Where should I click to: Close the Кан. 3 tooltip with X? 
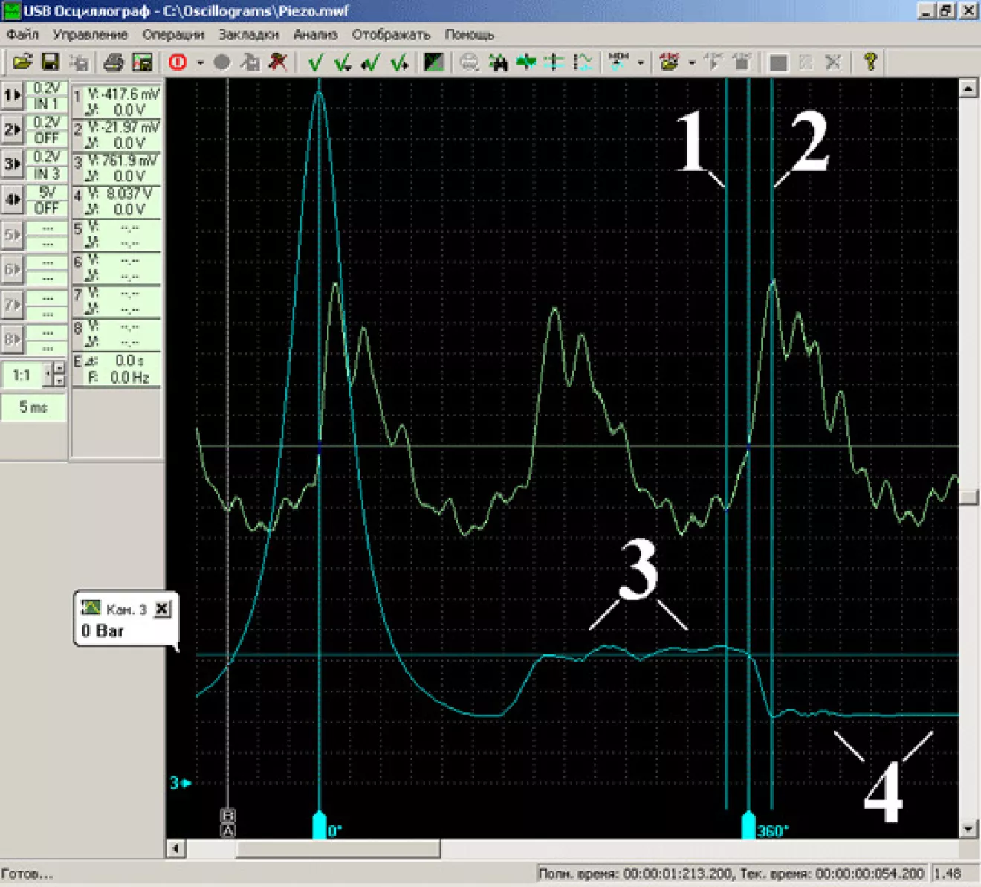[163, 608]
